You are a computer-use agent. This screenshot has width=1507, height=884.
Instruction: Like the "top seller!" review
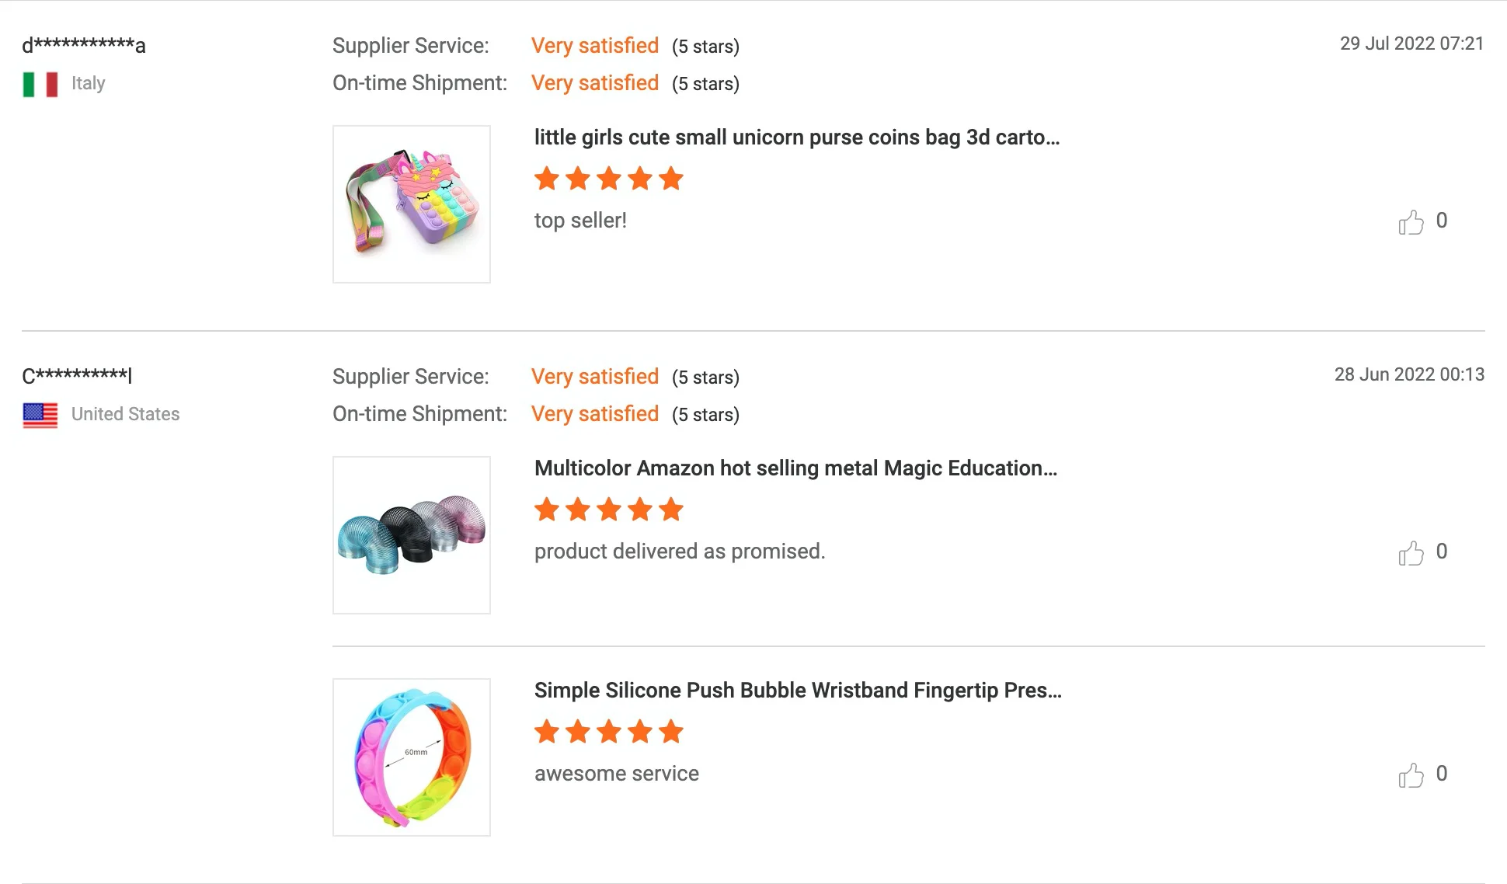click(x=1411, y=222)
